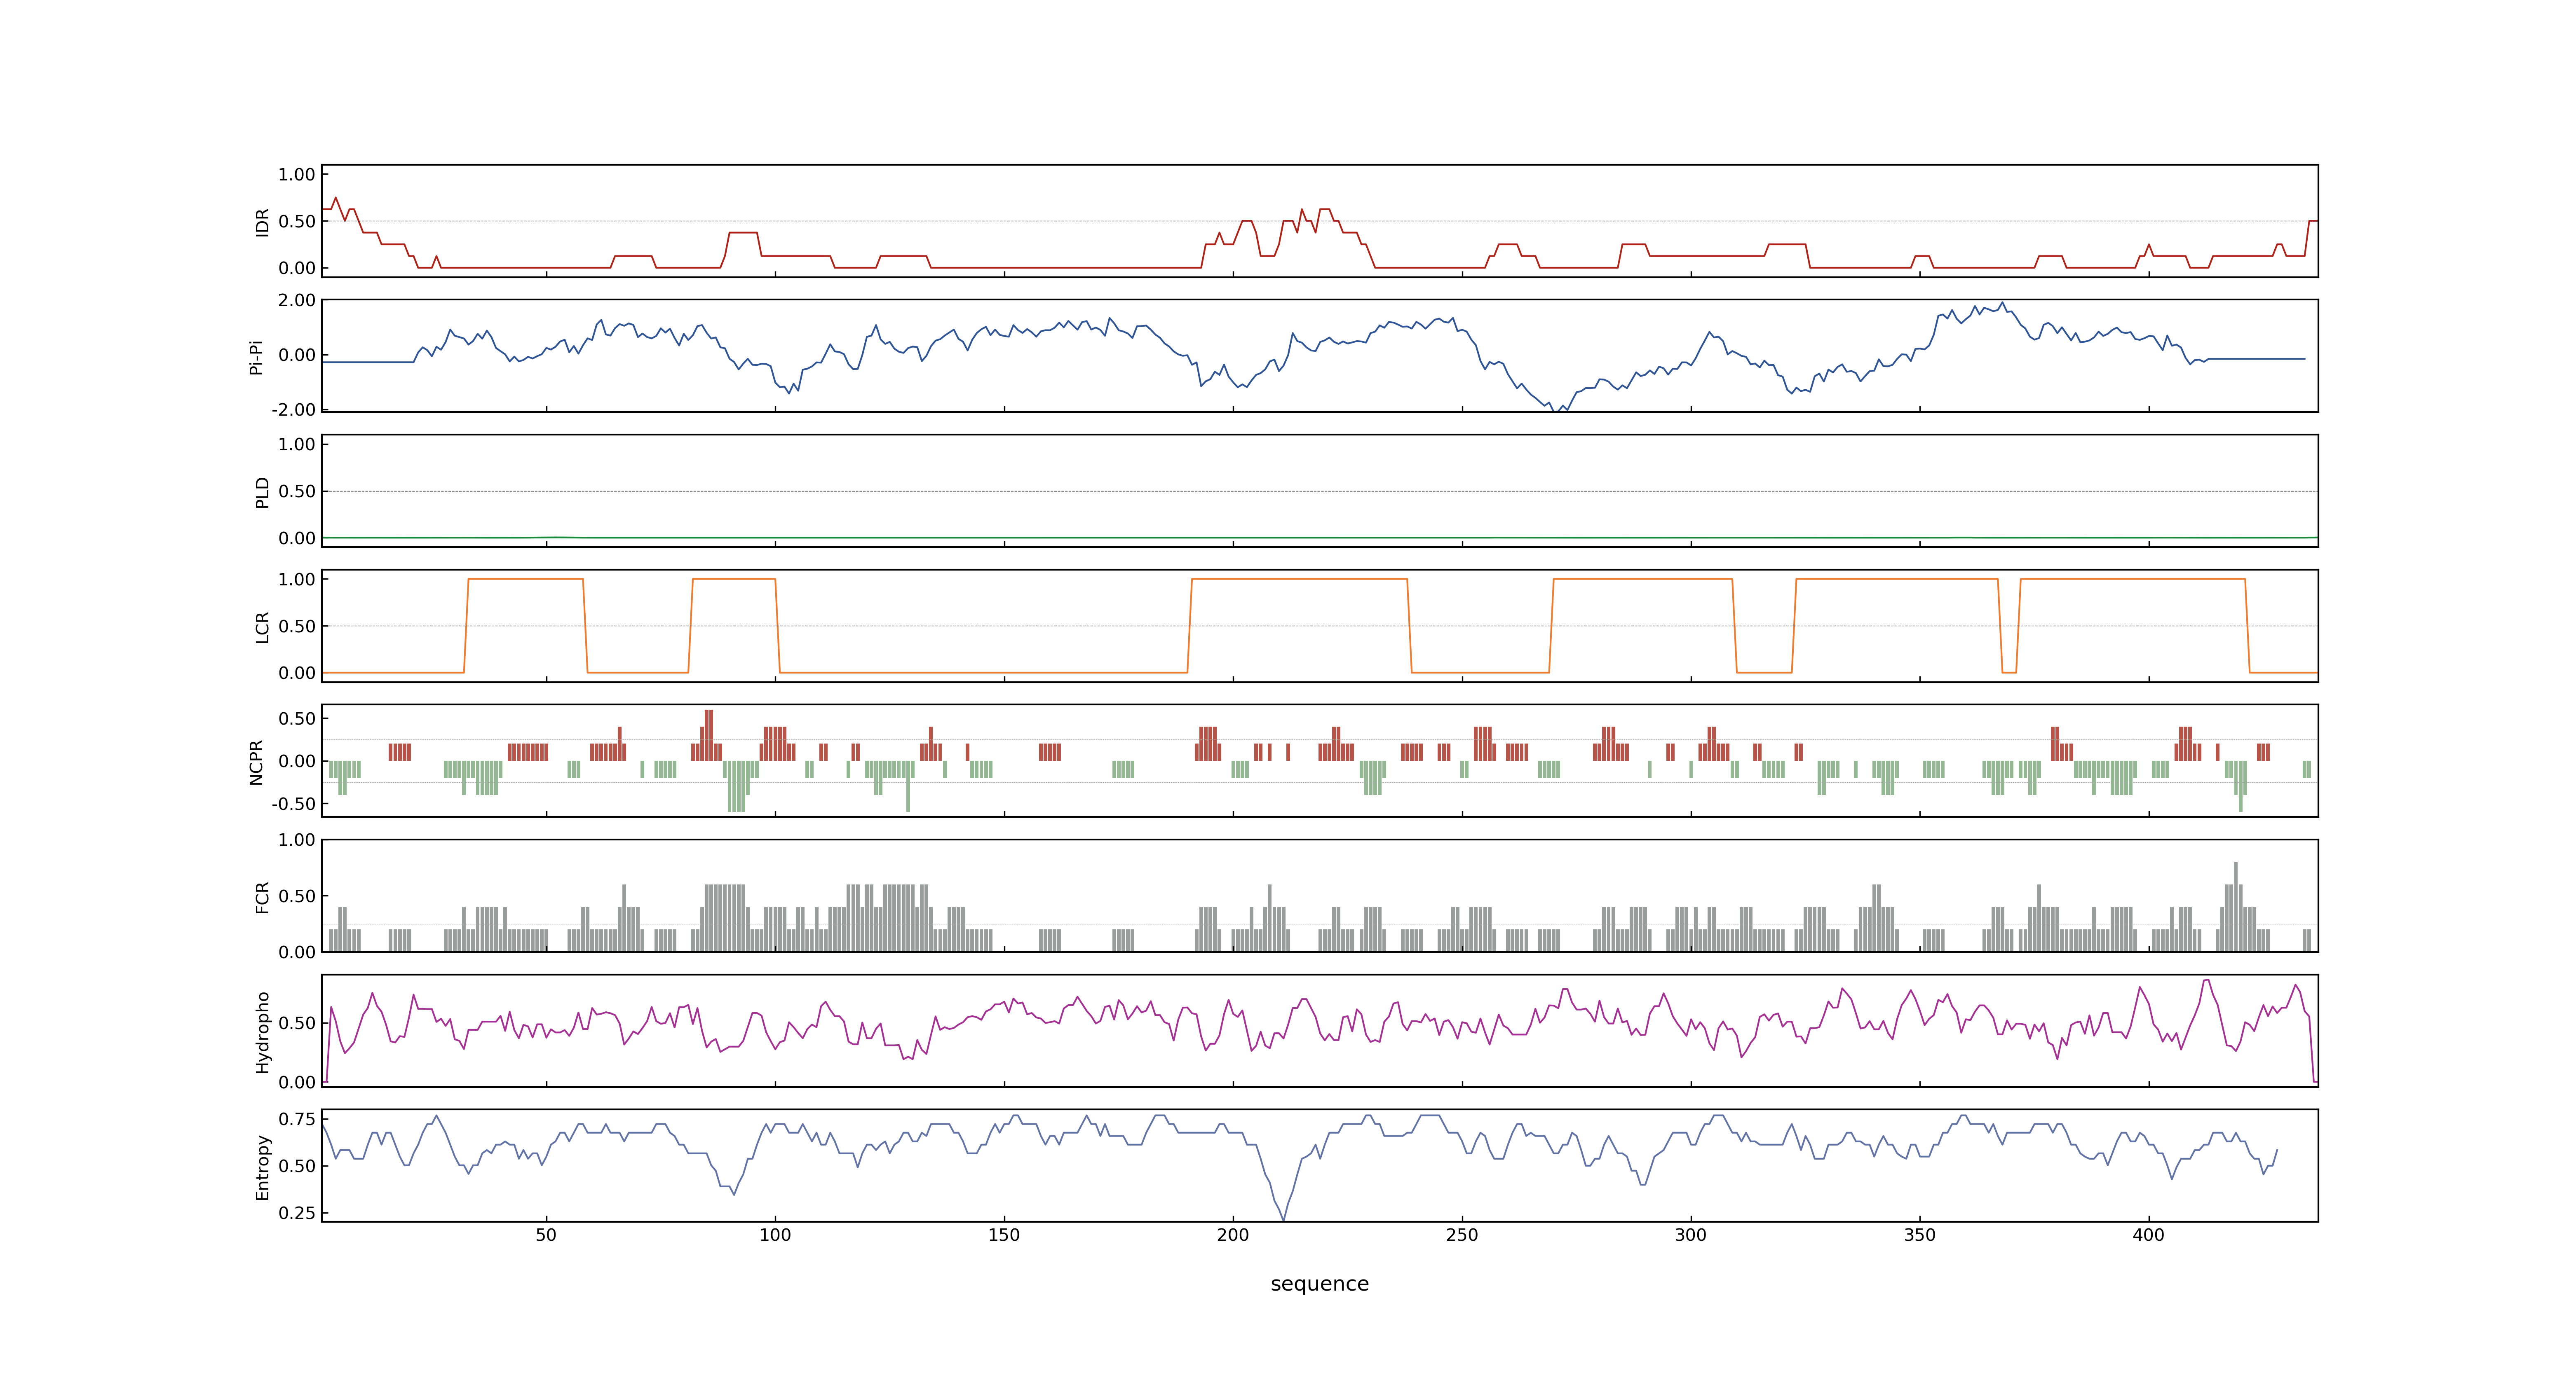Click the 2.00 tick on Pi-Pi axis
This screenshot has height=1373, width=2576.
coord(297,301)
